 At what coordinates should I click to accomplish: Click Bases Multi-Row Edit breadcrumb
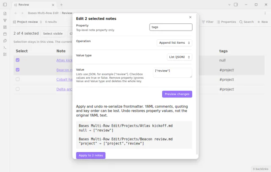pyautogui.click(x=43, y=13)
